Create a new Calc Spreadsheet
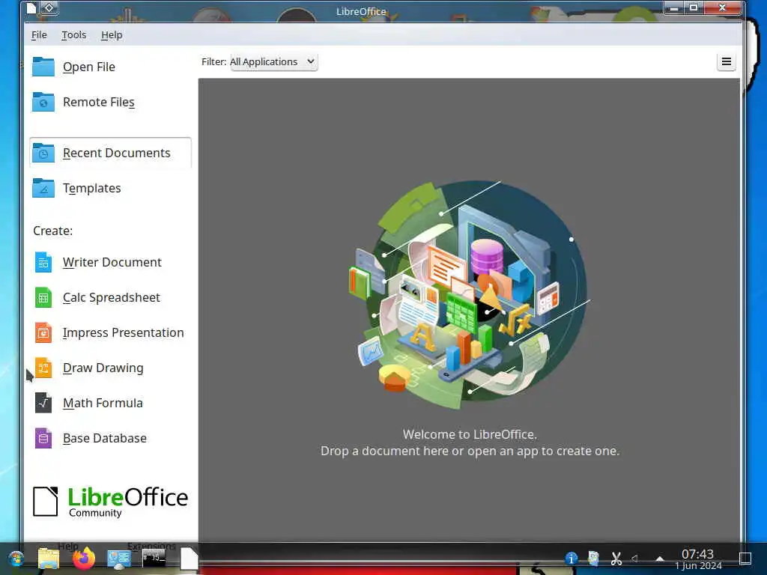This screenshot has height=575, width=767. pos(112,297)
